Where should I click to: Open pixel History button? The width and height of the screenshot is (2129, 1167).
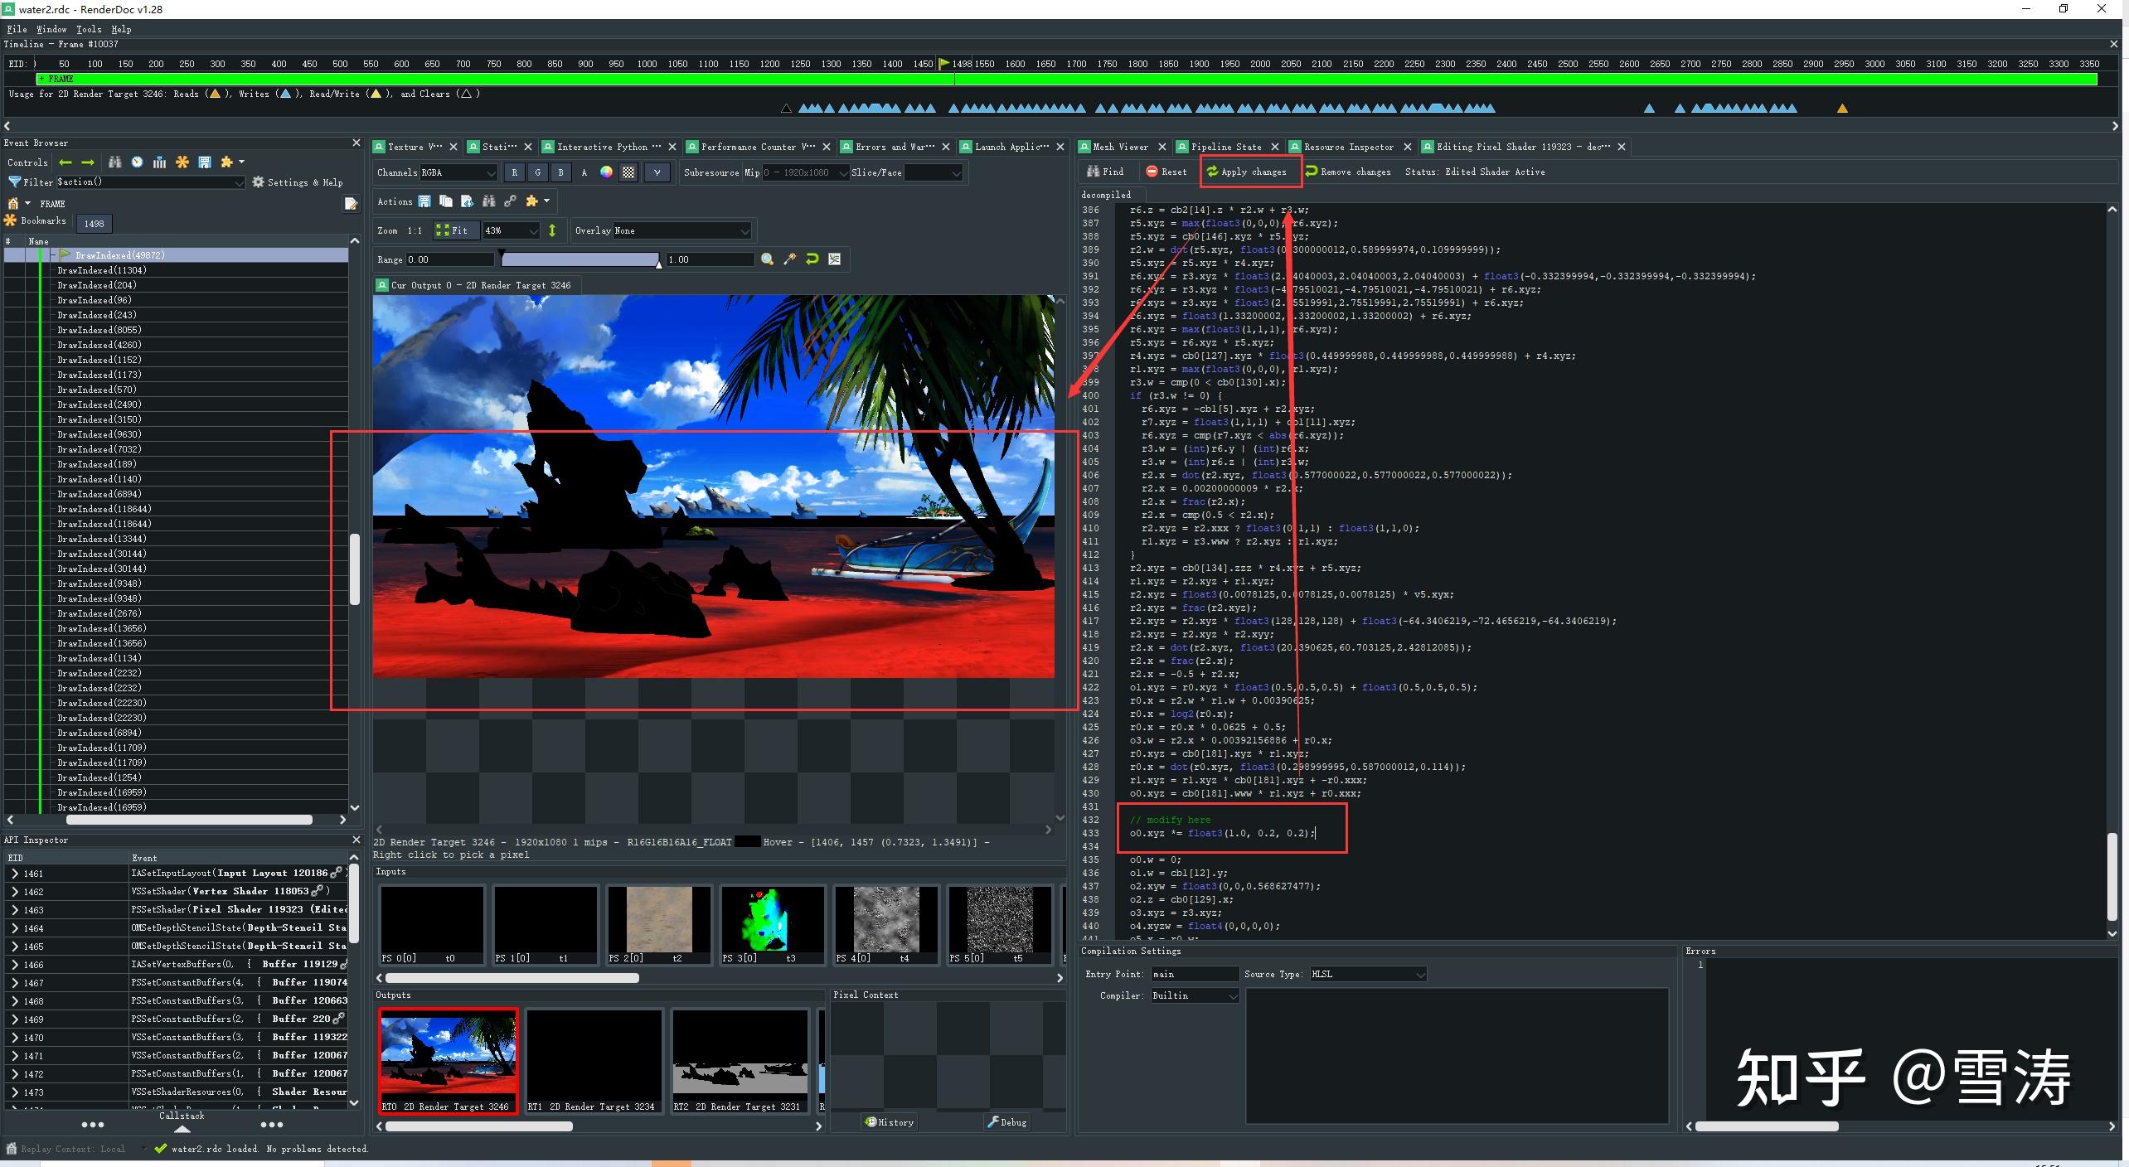point(889,1122)
